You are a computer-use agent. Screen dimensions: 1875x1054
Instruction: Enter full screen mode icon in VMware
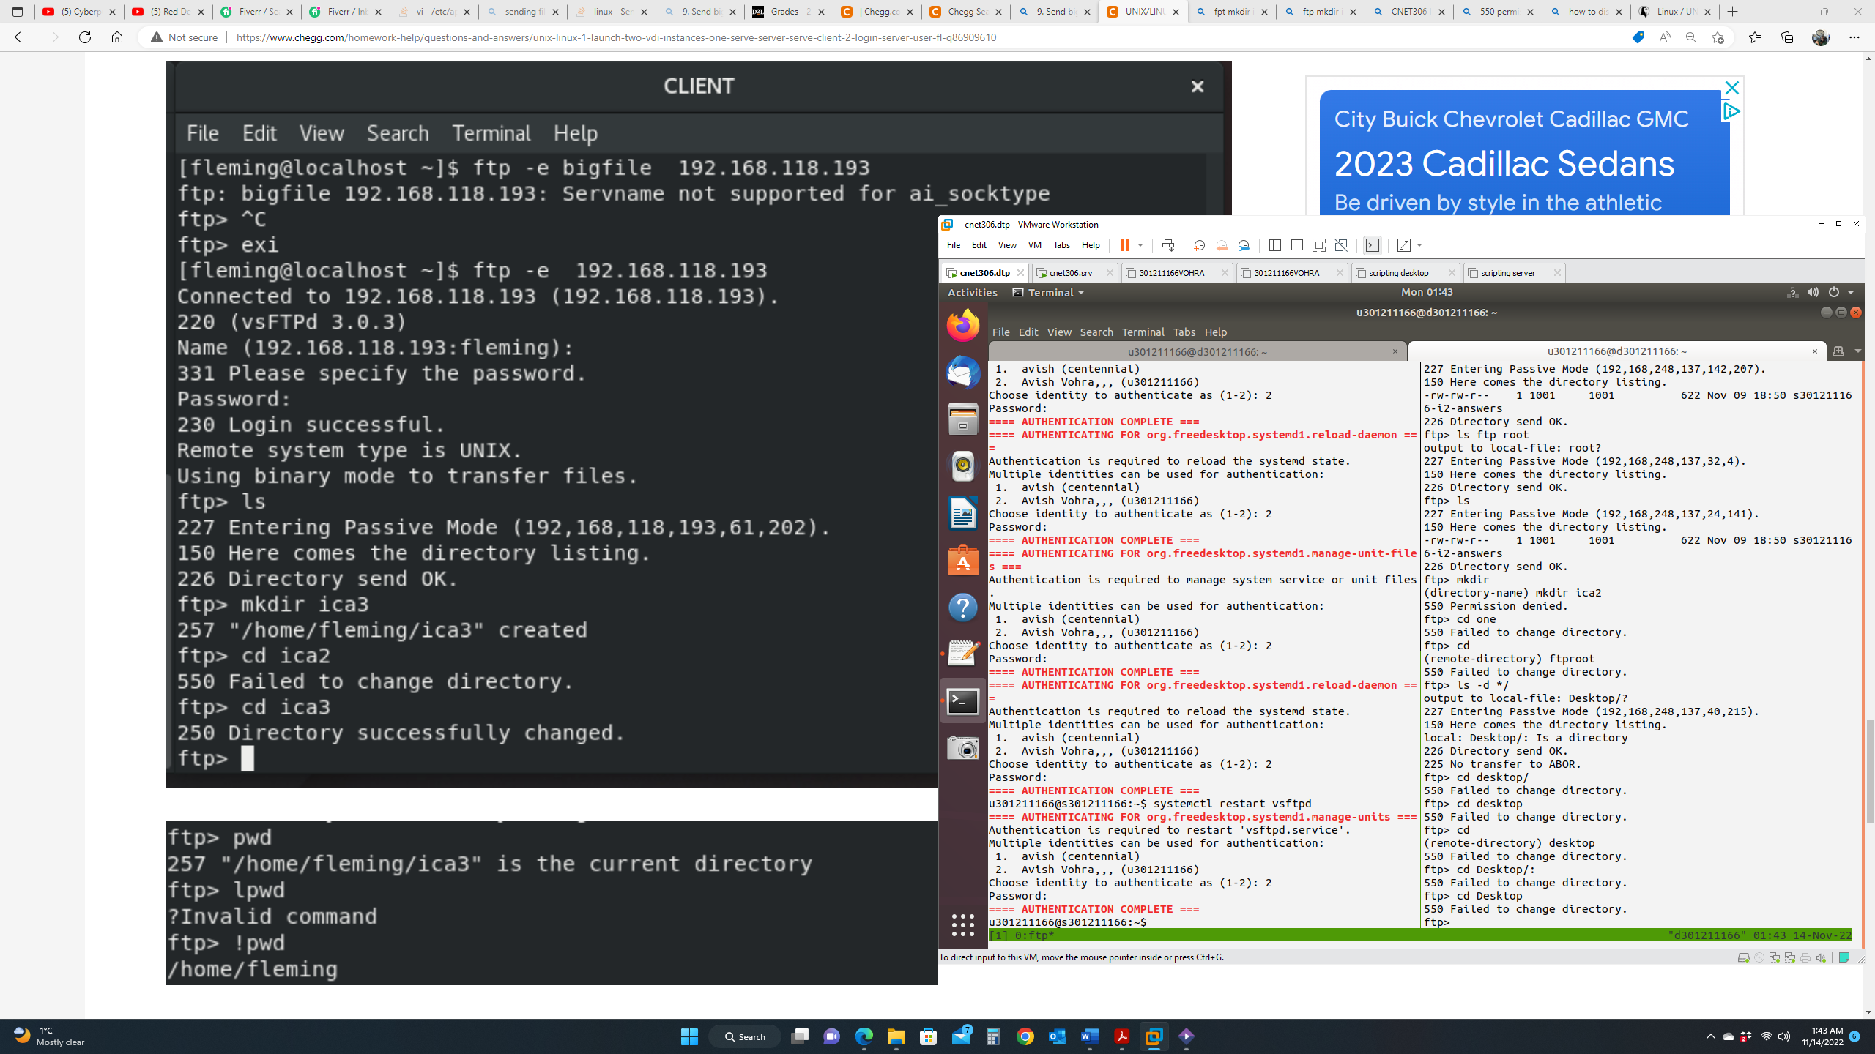(1319, 245)
